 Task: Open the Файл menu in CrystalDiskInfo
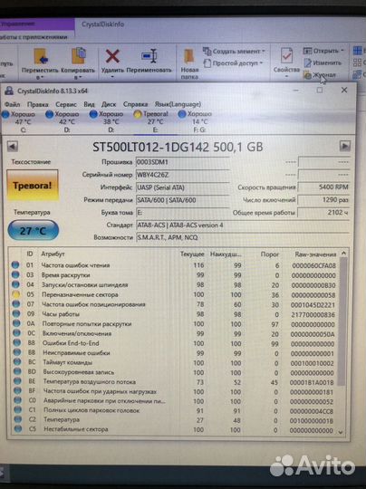click(12, 104)
